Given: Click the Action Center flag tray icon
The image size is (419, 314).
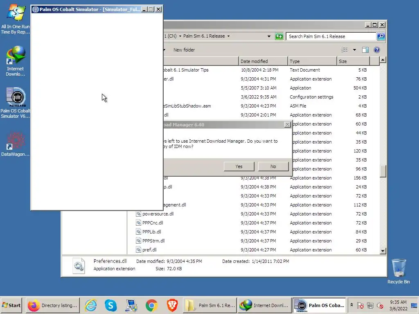Looking at the screenshot, I should 360,305.
